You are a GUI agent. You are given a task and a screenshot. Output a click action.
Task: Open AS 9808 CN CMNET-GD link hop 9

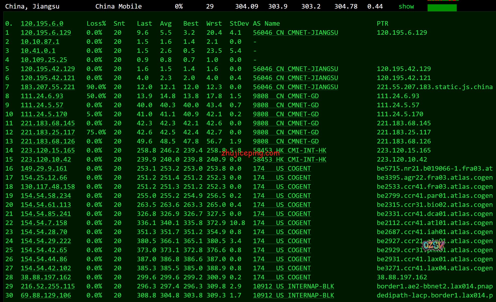pyautogui.click(x=286, y=105)
